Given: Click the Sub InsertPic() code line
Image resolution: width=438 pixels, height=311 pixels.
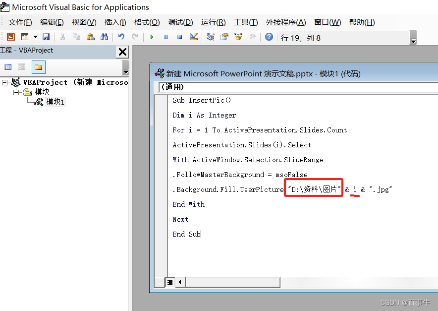Looking at the screenshot, I should (202, 100).
